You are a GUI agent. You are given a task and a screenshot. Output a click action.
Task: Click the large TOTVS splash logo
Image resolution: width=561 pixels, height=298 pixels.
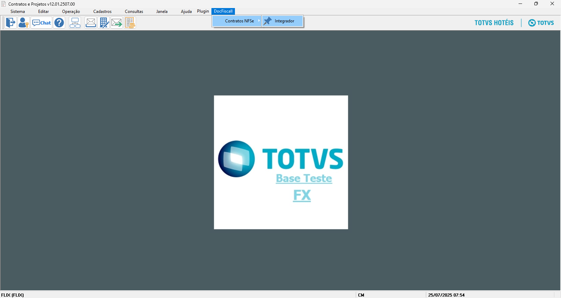281,159
